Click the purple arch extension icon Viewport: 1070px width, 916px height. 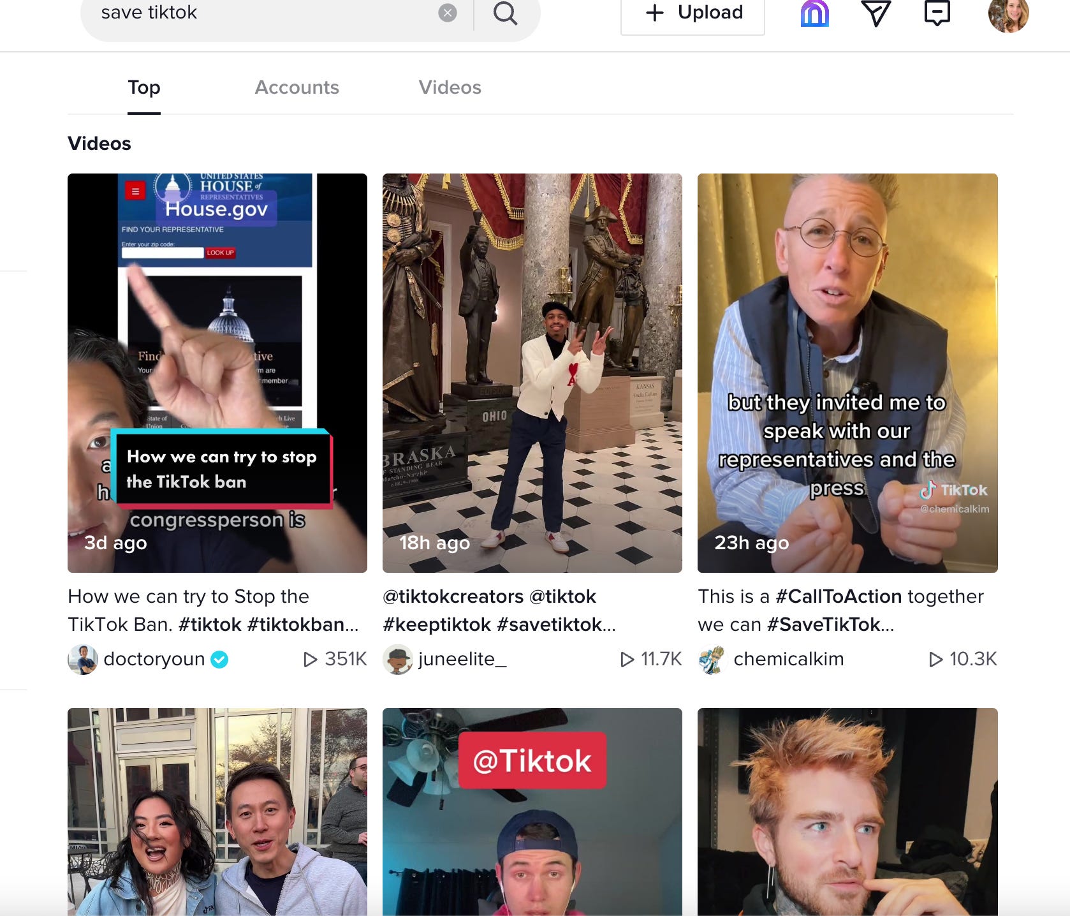815,13
